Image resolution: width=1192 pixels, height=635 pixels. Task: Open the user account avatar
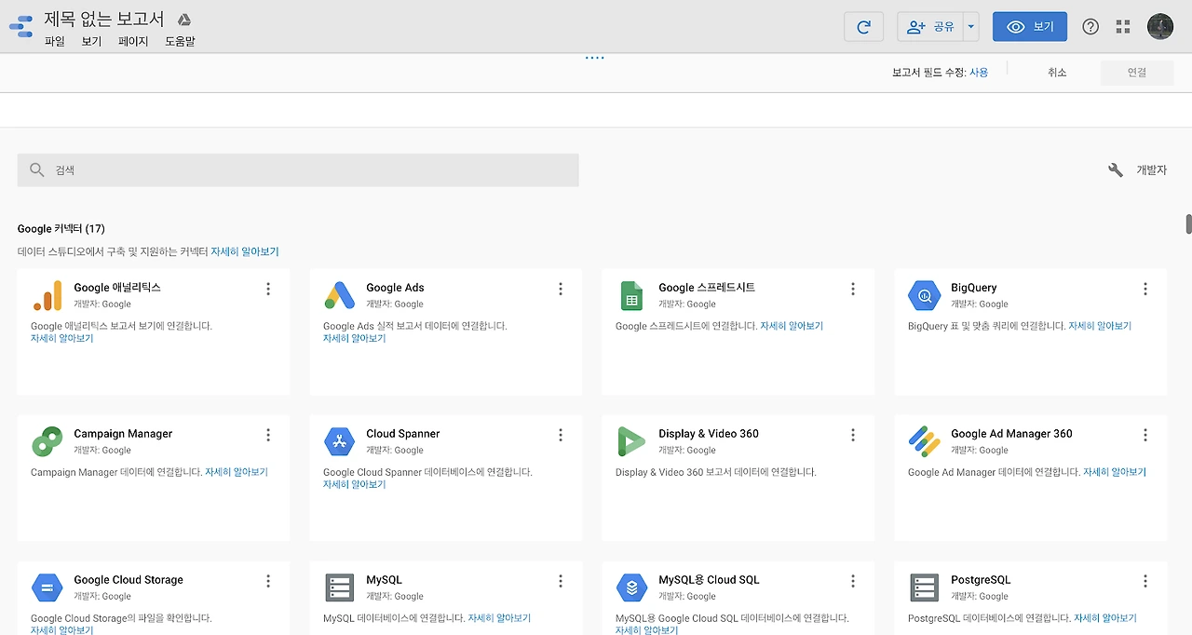[1160, 27]
